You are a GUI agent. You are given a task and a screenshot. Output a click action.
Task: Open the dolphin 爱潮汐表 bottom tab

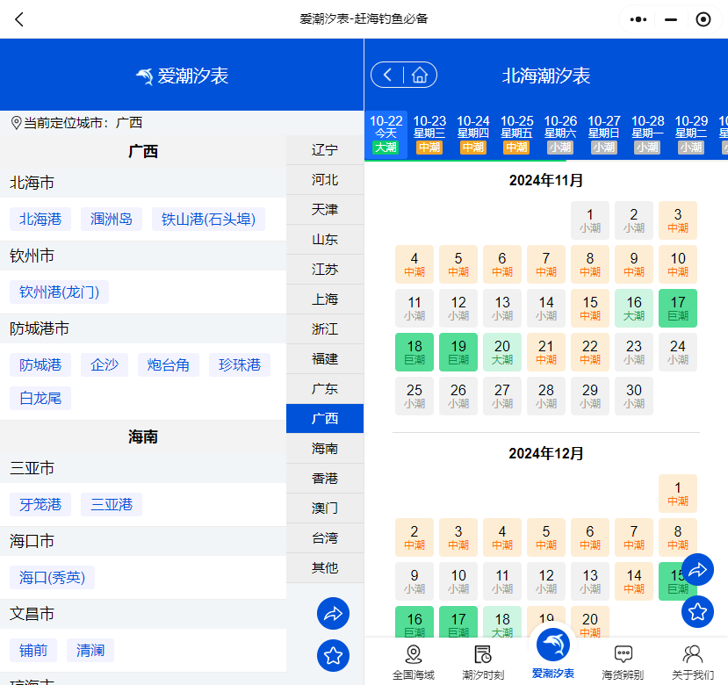coord(552,653)
